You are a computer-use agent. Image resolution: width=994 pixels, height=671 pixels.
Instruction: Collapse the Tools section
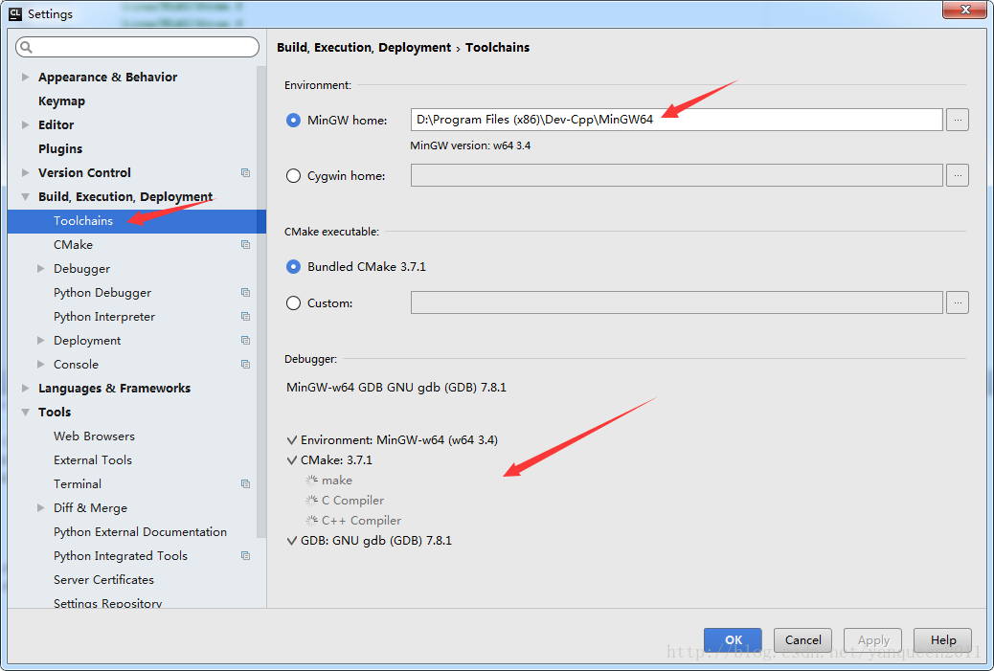tap(25, 413)
